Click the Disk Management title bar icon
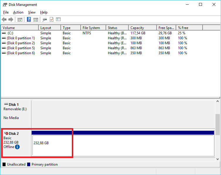 (x=5, y=5)
